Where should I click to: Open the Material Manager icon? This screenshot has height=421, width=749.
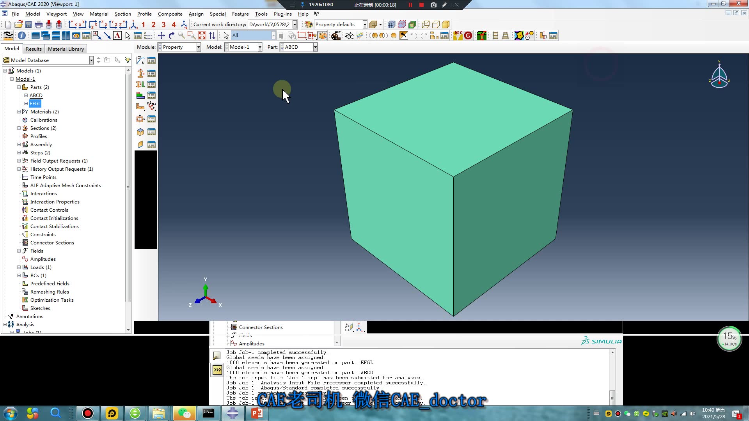151,60
